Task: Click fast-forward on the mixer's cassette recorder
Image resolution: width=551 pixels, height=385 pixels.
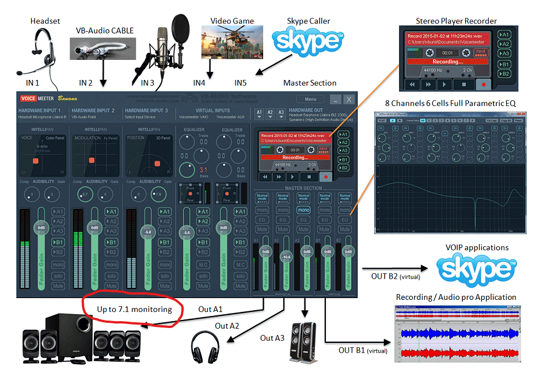Action: 279,177
